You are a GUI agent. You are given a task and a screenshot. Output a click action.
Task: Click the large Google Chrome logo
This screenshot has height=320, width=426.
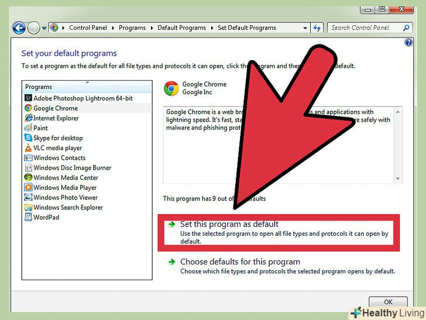tap(171, 88)
